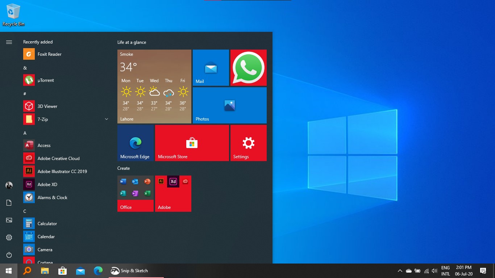The height and width of the screenshot is (278, 495).
Task: Open Documents from the Start sidebar
Action: tap(9, 203)
